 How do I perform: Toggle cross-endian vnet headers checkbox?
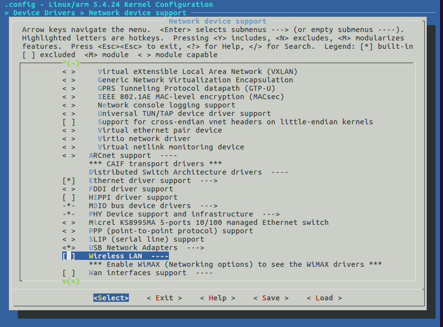(x=69, y=122)
